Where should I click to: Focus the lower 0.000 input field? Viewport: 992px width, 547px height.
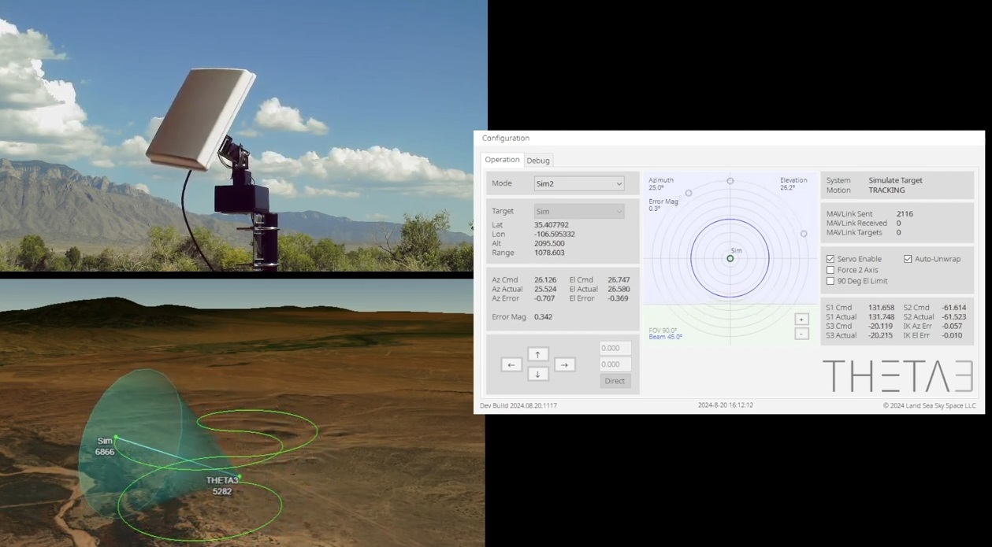coord(615,364)
